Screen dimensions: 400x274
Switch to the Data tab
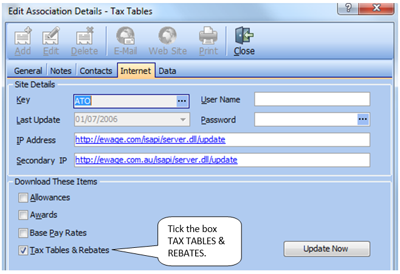click(167, 71)
